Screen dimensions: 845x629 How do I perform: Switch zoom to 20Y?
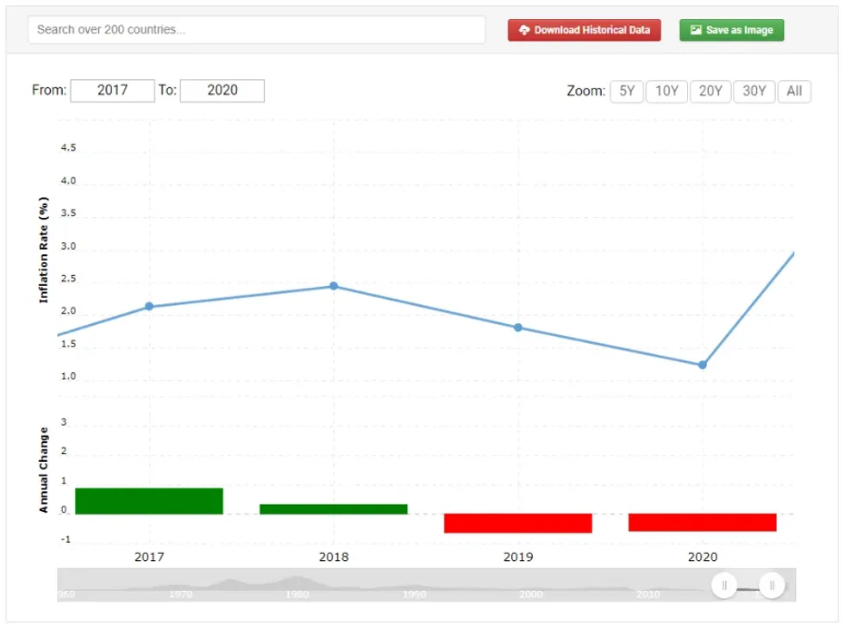click(x=710, y=91)
